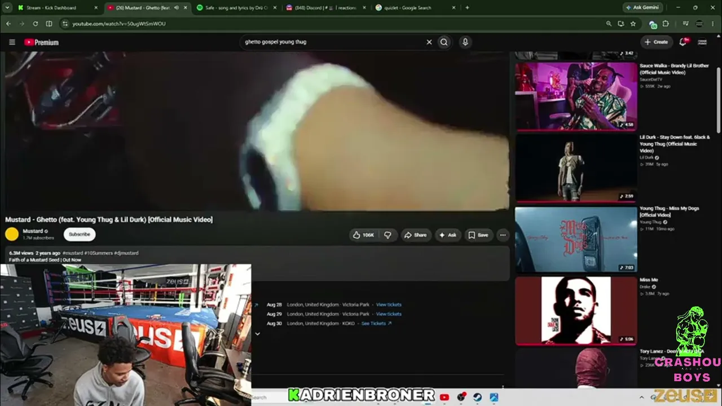The width and height of the screenshot is (722, 406).
Task: Run search with magnifying glass button
Action: (x=444, y=42)
